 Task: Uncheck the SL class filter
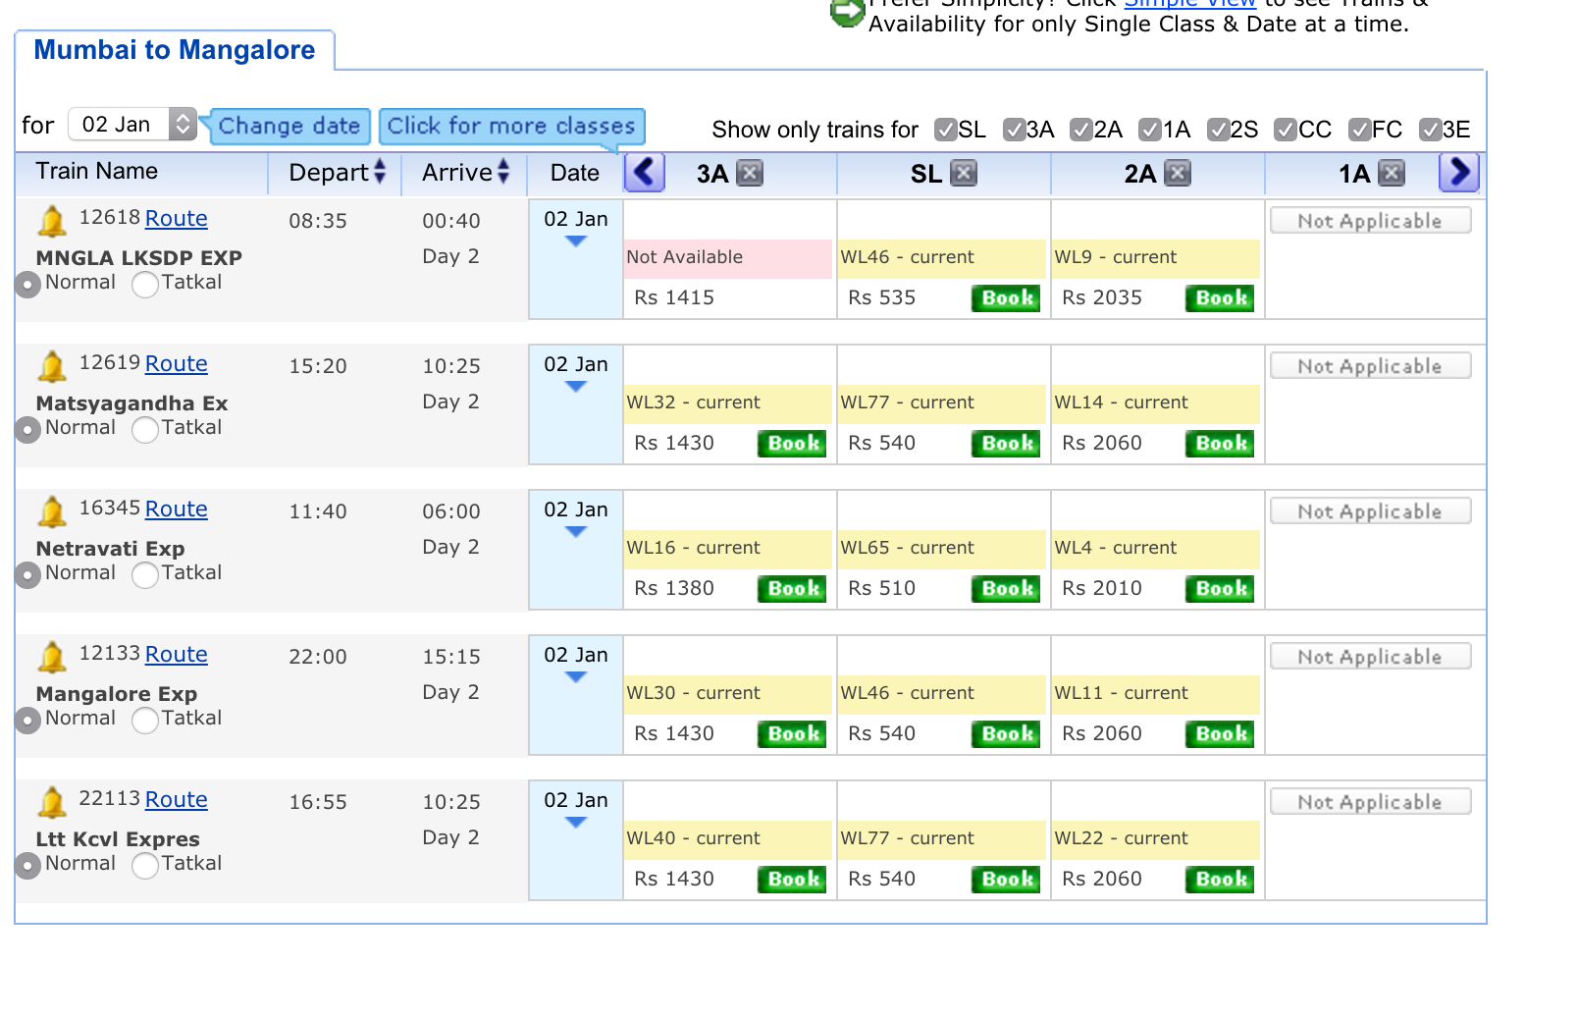click(x=946, y=130)
